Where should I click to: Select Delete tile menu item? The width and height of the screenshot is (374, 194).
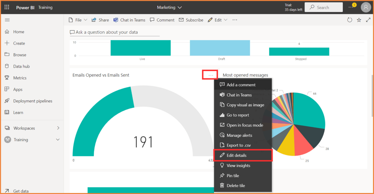[243, 186]
